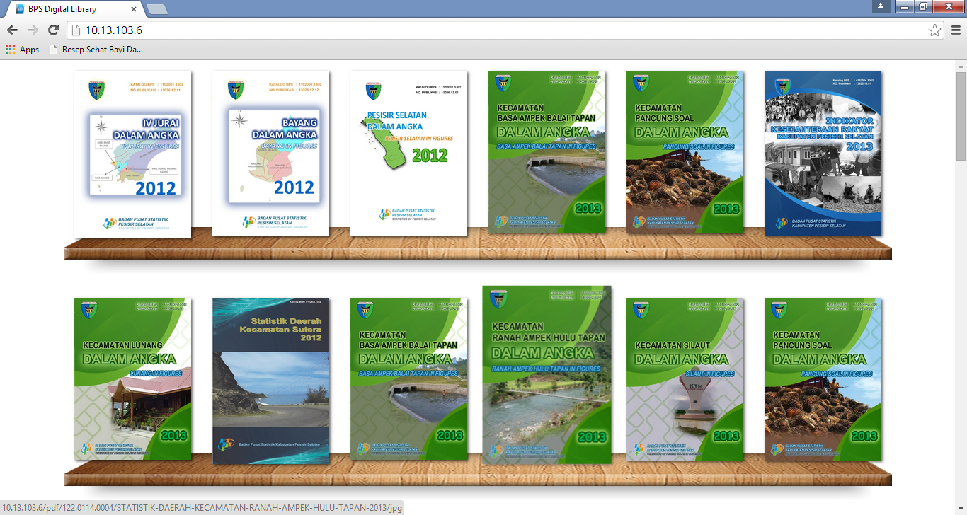Close the Chrome window
The height and width of the screenshot is (515, 967).
point(948,6)
